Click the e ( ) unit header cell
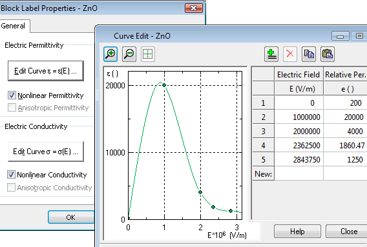 [346, 89]
